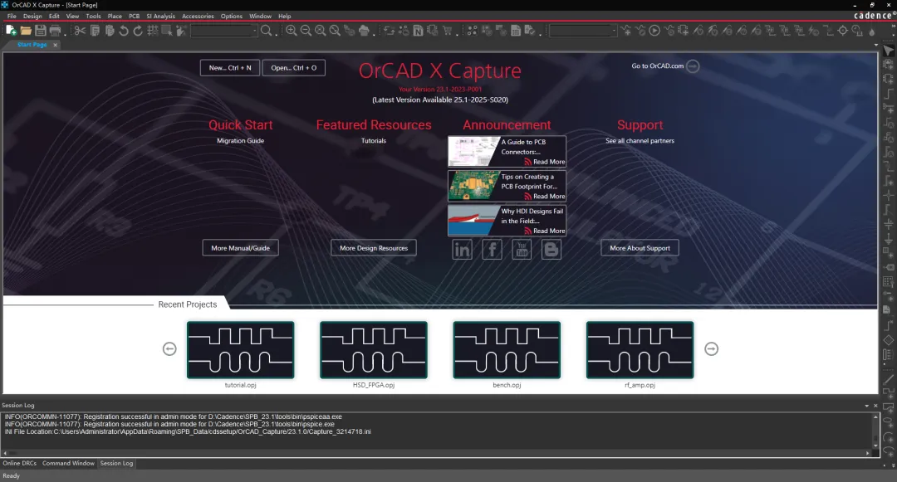This screenshot has width=897, height=482.
Task: Click the Zoom In toolbar icon
Action: (x=292, y=30)
